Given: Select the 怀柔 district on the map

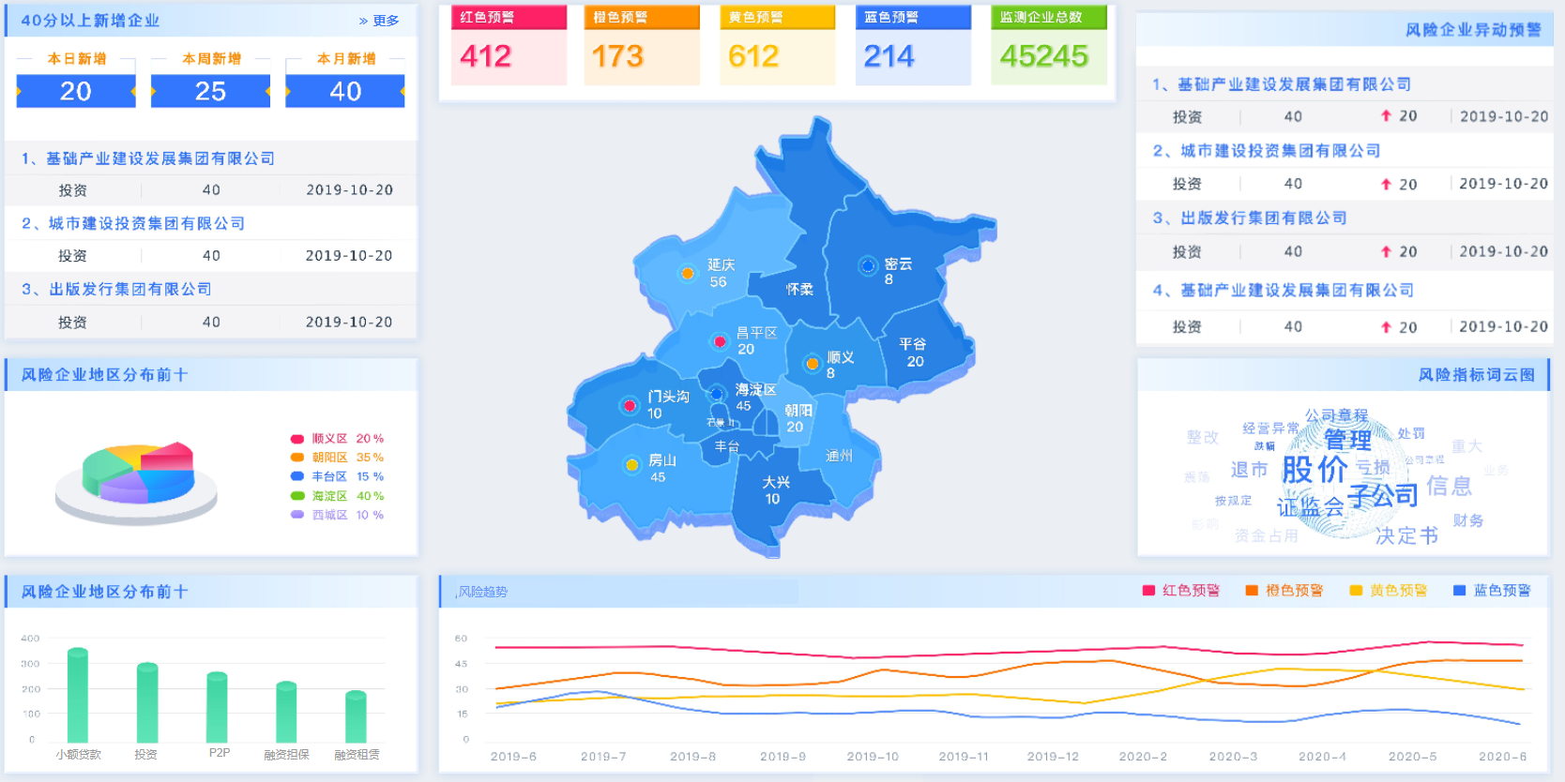Looking at the screenshot, I should (799, 289).
